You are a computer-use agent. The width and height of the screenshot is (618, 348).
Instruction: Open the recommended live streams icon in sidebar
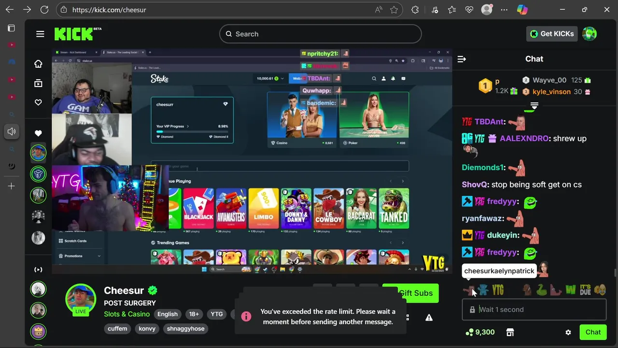point(38,270)
